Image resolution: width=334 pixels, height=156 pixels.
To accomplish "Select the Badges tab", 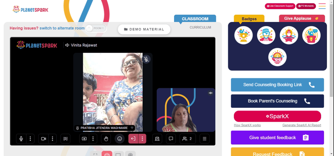I will [249, 19].
